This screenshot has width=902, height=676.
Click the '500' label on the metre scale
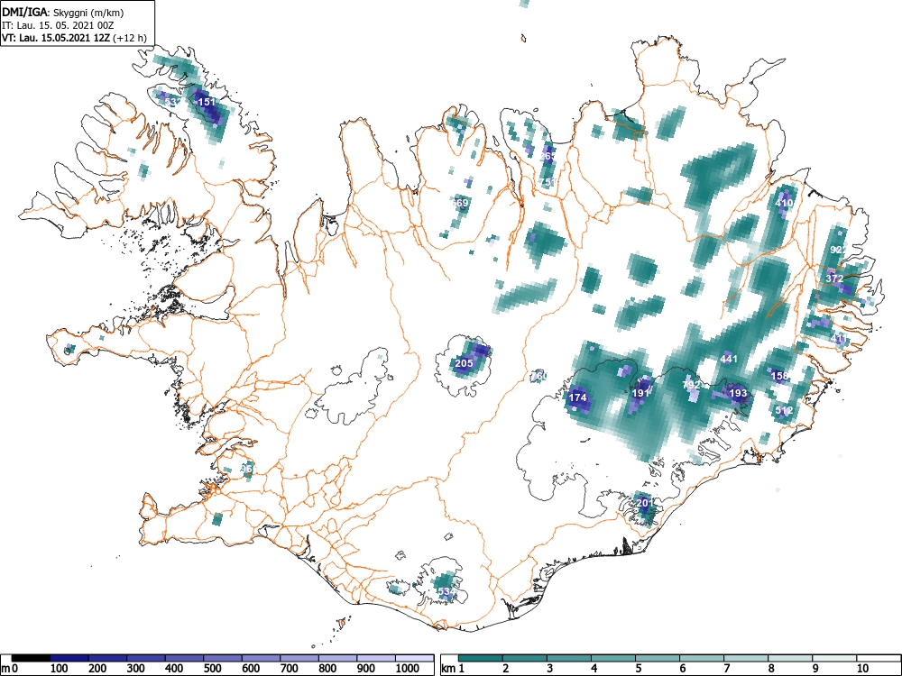212,669
